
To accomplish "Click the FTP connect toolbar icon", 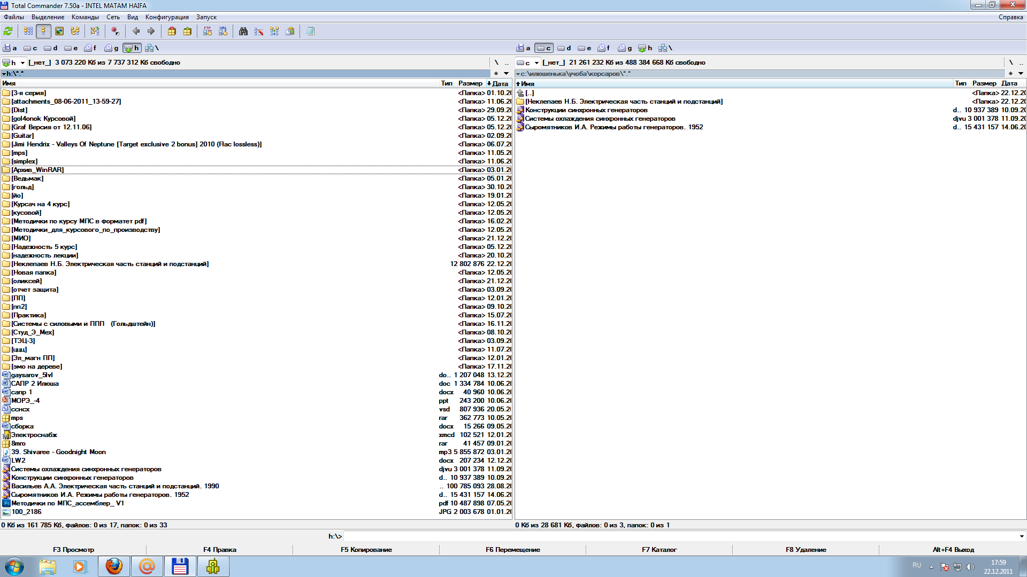I will coord(208,32).
